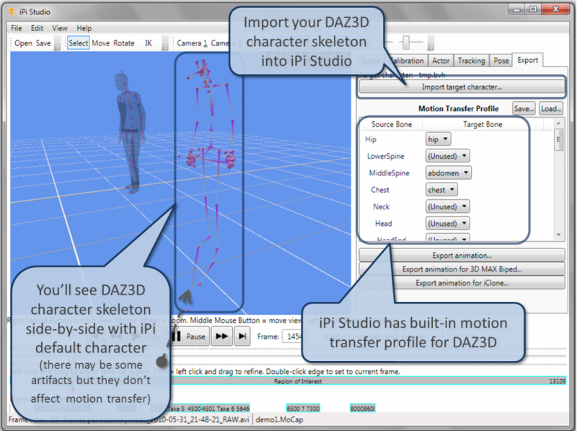Click the Target Bone column header
The height and width of the screenshot is (431, 577).
click(x=483, y=124)
